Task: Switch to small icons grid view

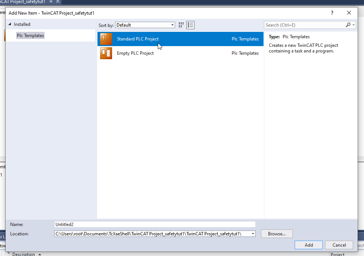Action: point(181,25)
